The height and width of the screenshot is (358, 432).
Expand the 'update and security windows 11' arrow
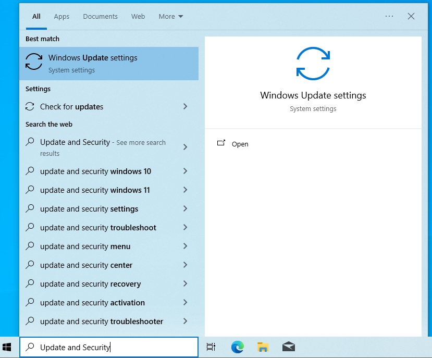click(x=185, y=190)
